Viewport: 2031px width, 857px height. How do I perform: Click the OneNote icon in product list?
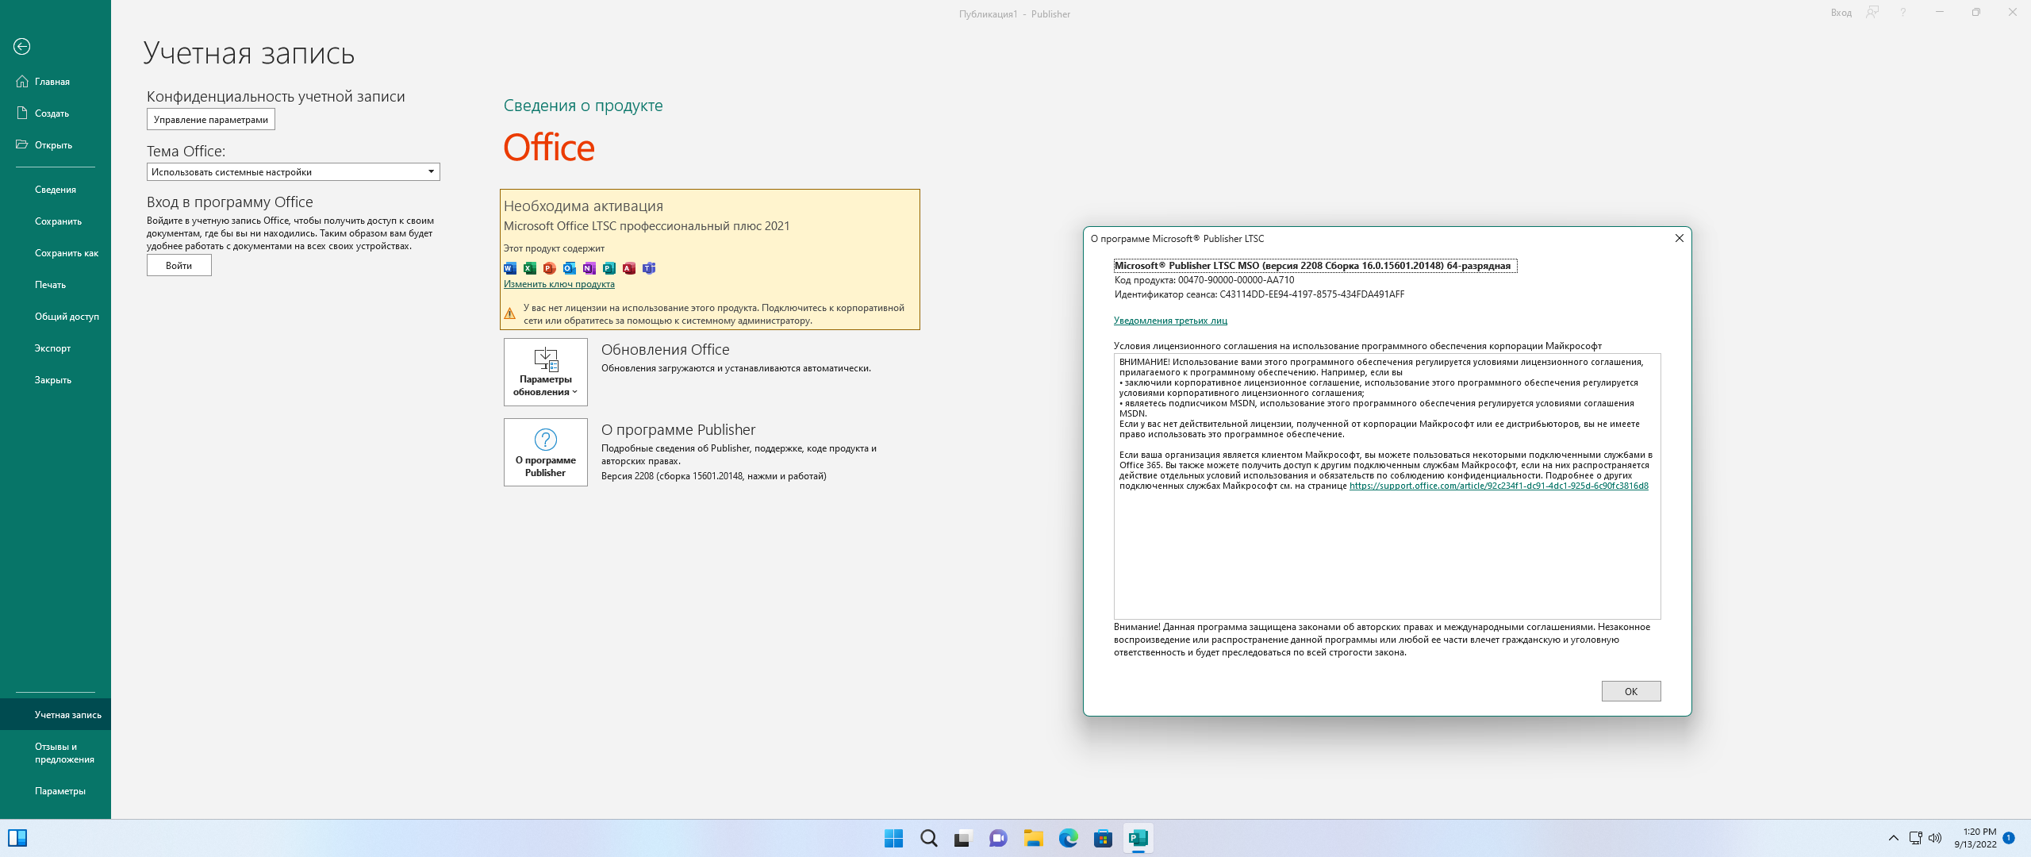pyautogui.click(x=589, y=268)
